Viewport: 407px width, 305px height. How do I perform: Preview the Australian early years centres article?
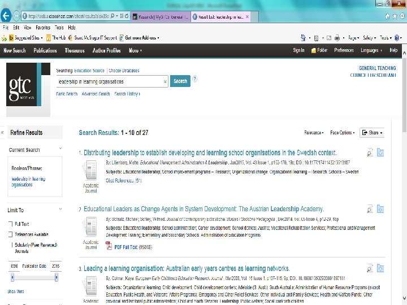click(x=370, y=268)
